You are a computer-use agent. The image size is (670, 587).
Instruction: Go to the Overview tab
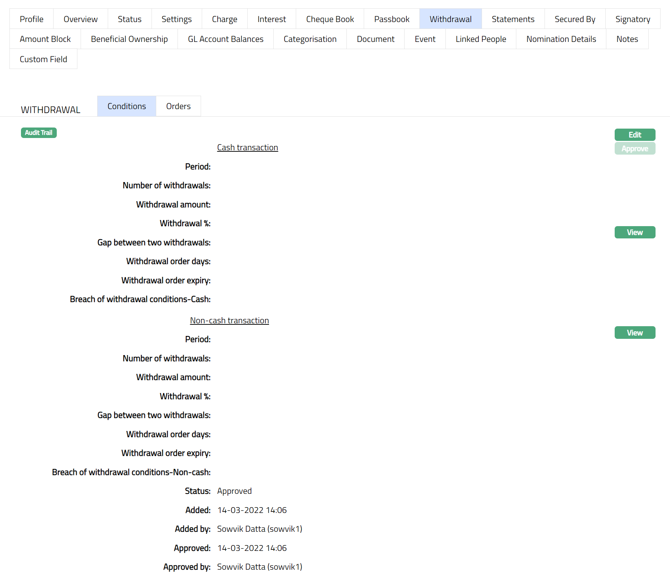pyautogui.click(x=80, y=19)
